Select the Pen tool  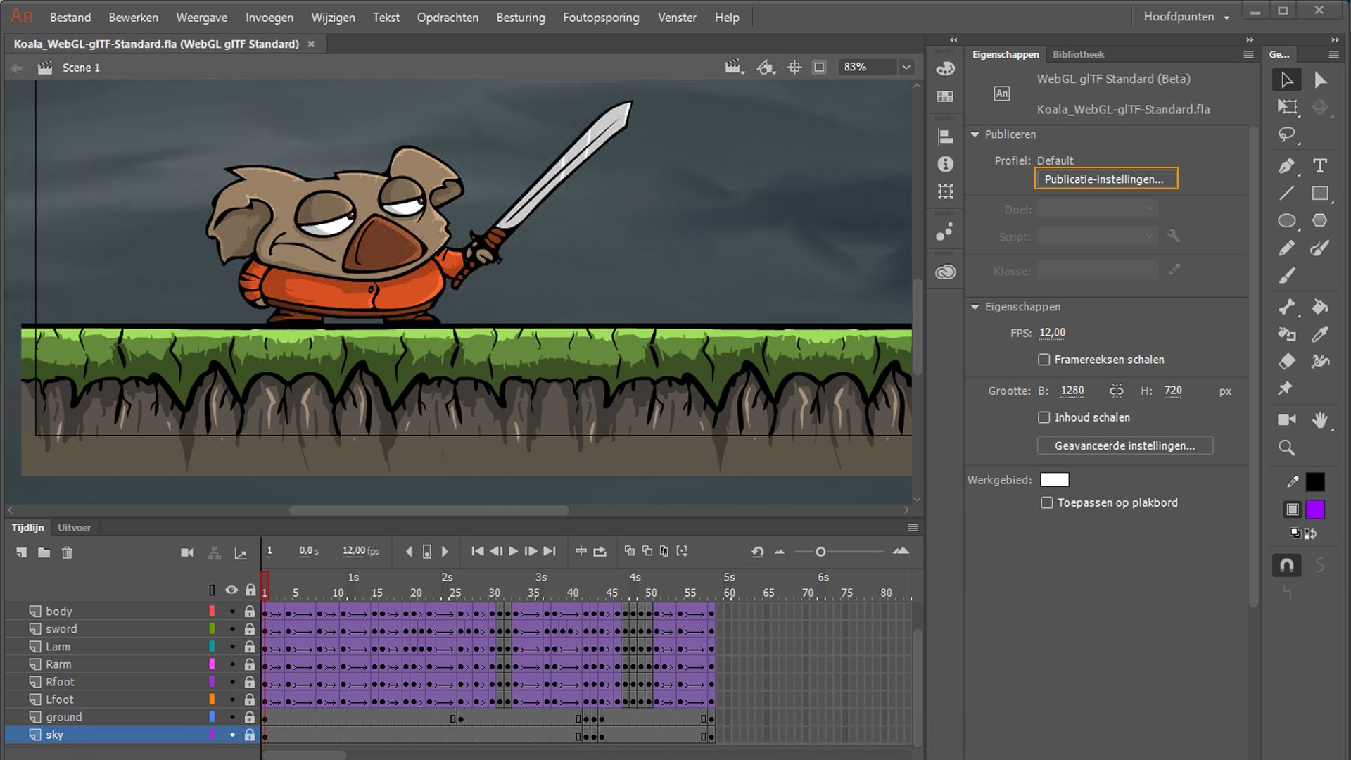[1286, 166]
